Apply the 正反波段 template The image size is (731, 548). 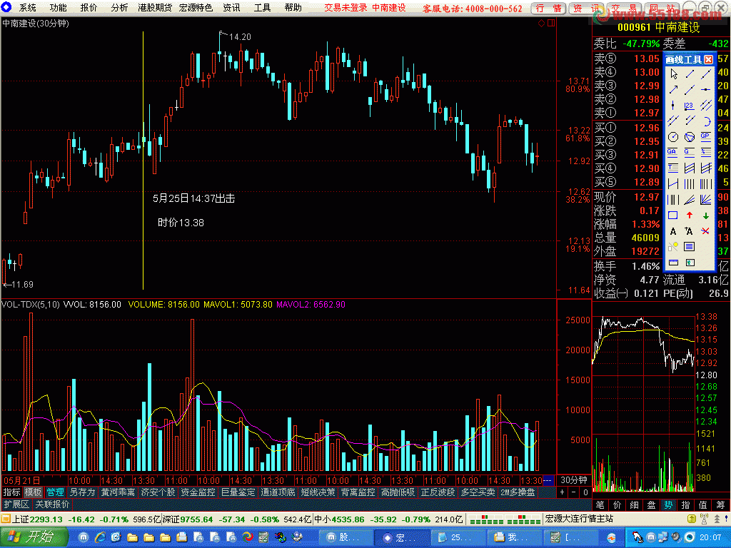(438, 492)
